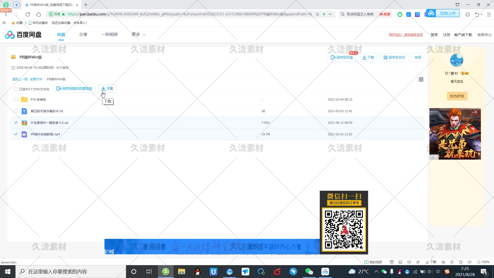
Task: Open Windows Start menu
Action: click(8, 272)
